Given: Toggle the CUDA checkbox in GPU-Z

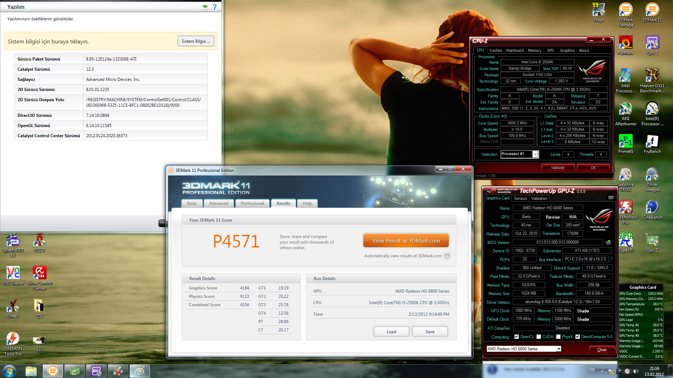Looking at the screenshot, I should click(x=538, y=337).
